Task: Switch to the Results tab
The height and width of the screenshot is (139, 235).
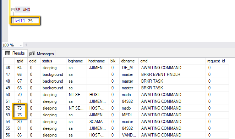Action: coord(15,53)
